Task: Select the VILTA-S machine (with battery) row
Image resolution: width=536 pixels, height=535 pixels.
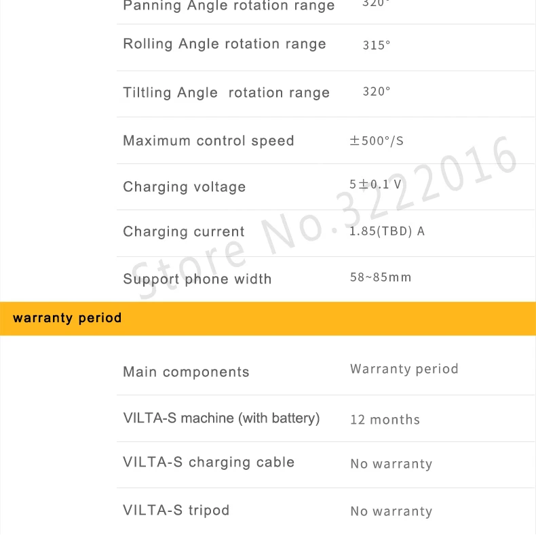Action: point(325,418)
